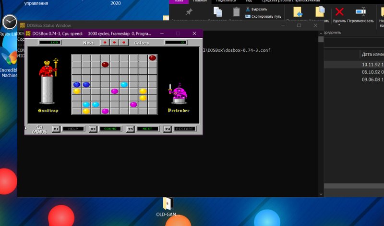Open the HELP button in the game
The width and height of the screenshot is (384, 226).
[x=73, y=129]
